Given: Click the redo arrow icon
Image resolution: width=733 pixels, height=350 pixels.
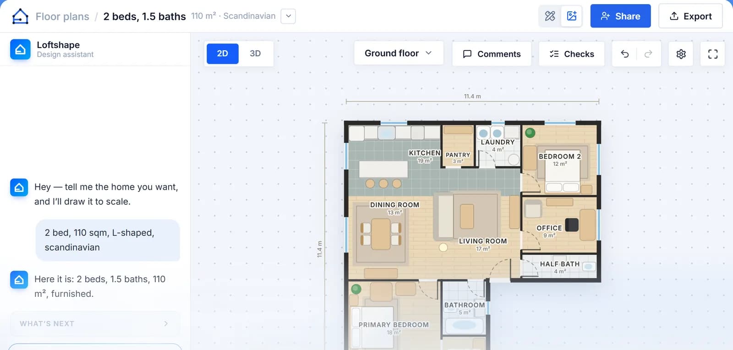Looking at the screenshot, I should tap(648, 54).
